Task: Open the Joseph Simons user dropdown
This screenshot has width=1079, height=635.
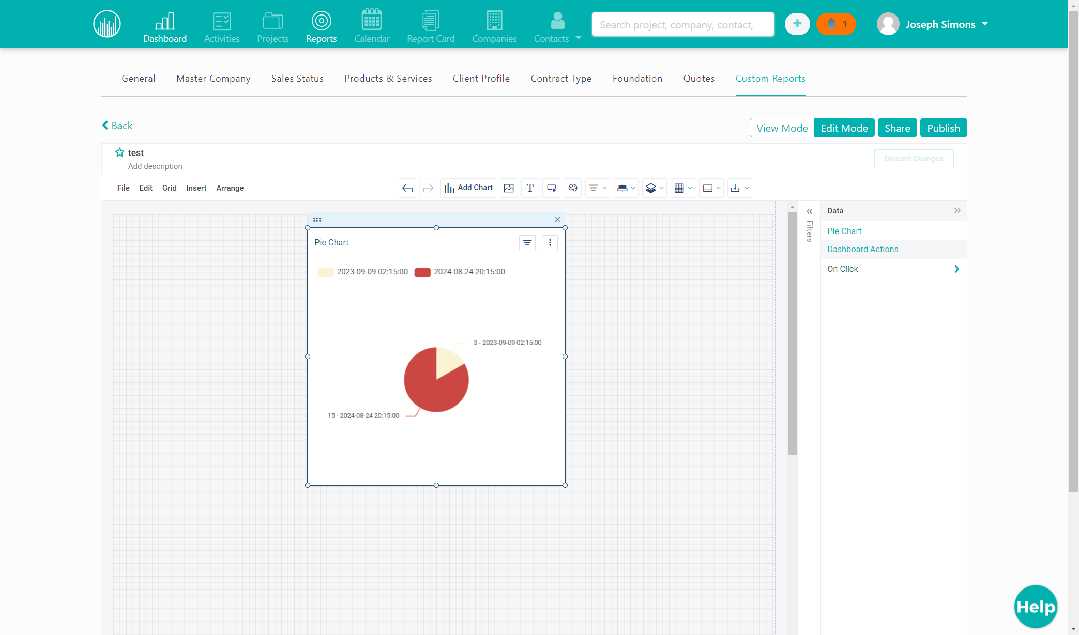Action: (x=932, y=24)
